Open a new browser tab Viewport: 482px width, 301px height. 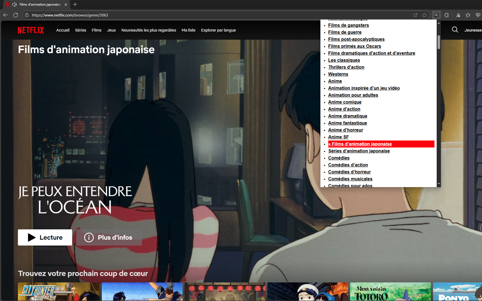[x=75, y=5]
